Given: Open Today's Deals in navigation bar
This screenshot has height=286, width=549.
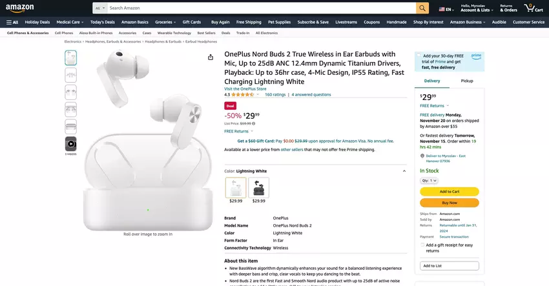Looking at the screenshot, I should click(102, 22).
